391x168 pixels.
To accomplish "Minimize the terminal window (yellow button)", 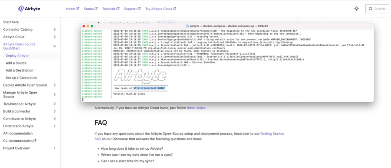I will (88, 26).
